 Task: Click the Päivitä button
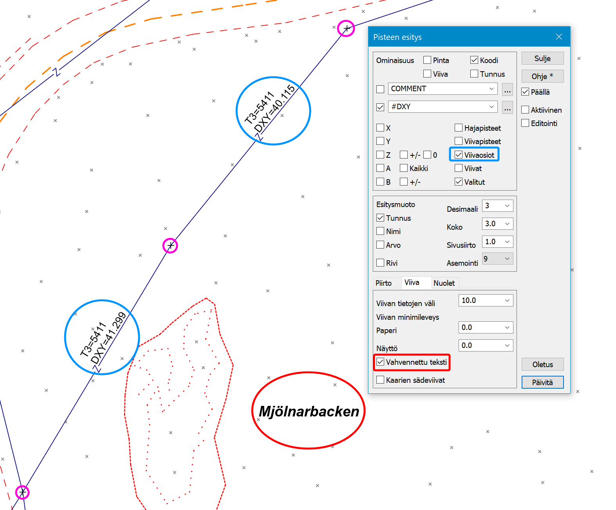click(x=542, y=382)
